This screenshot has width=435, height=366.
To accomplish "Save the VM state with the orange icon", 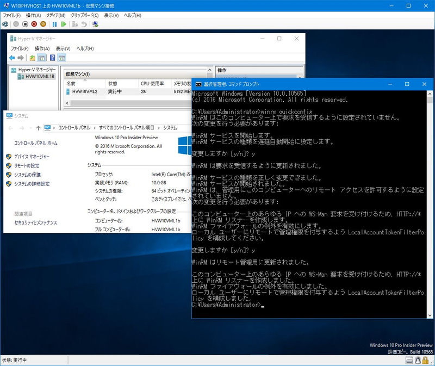I will point(43,24).
